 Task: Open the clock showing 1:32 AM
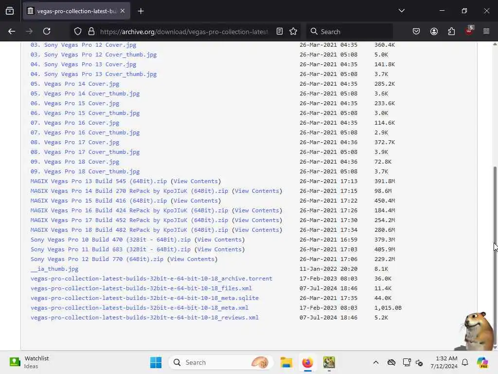(444, 362)
